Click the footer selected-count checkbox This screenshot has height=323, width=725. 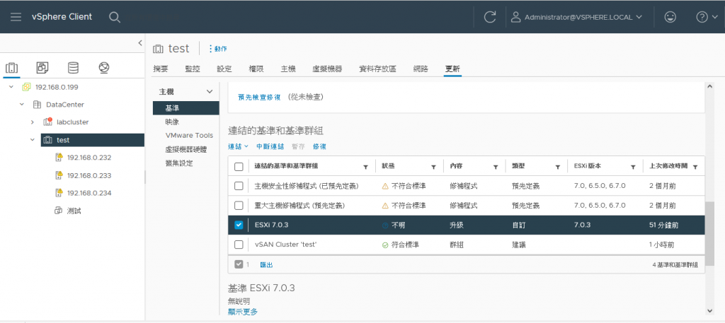coord(239,264)
